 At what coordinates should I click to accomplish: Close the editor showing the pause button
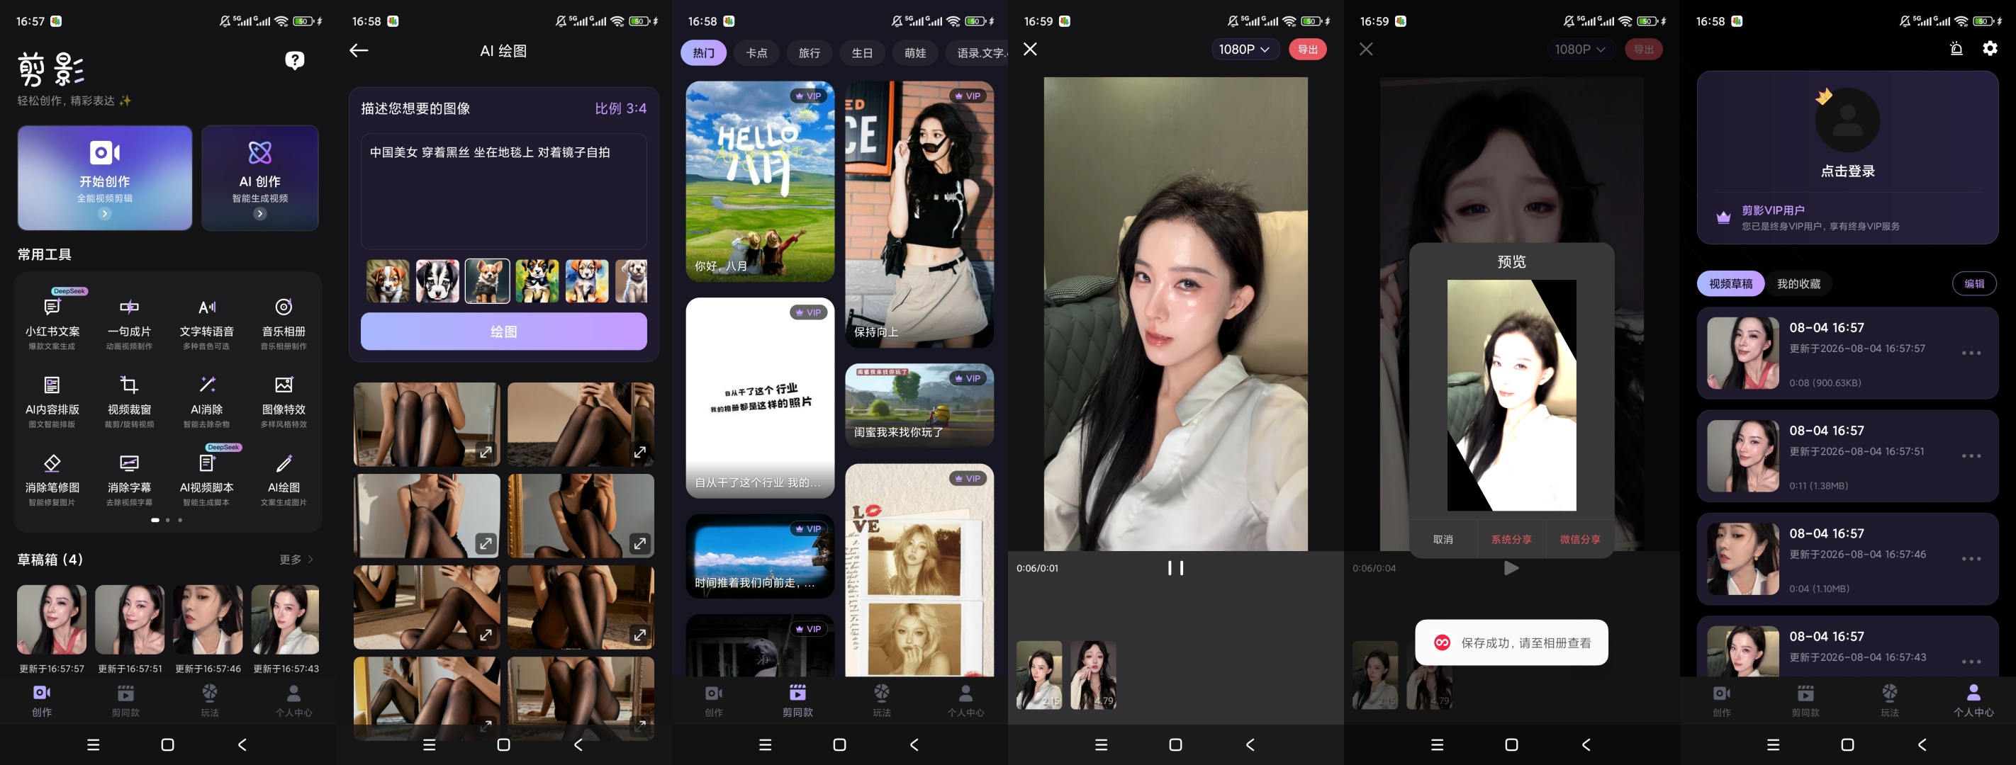tap(1030, 50)
